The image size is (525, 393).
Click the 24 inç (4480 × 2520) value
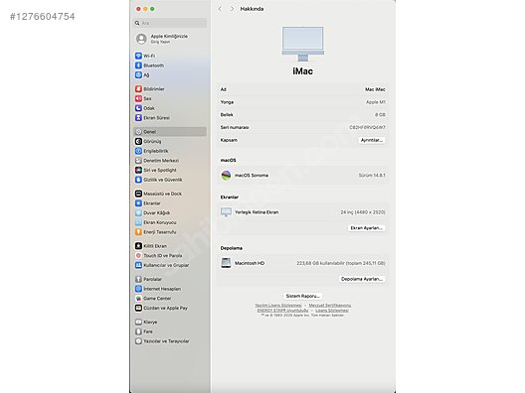(x=363, y=212)
